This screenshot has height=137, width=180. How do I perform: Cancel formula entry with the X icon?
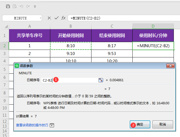(x=49, y=18)
